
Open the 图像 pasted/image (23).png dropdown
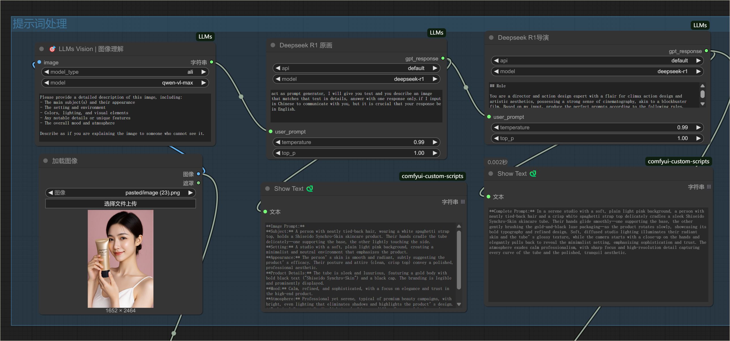point(121,192)
